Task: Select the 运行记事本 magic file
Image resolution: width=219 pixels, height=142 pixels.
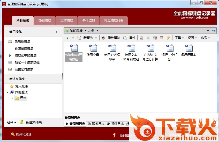Action: [188, 51]
